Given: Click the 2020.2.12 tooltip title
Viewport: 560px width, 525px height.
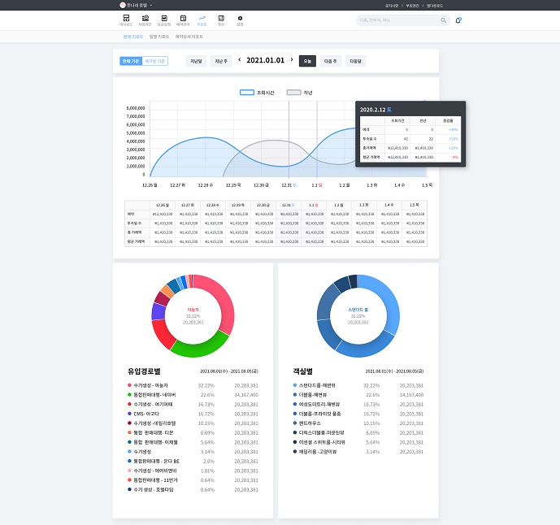Looking at the screenshot, I should pyautogui.click(x=376, y=110).
